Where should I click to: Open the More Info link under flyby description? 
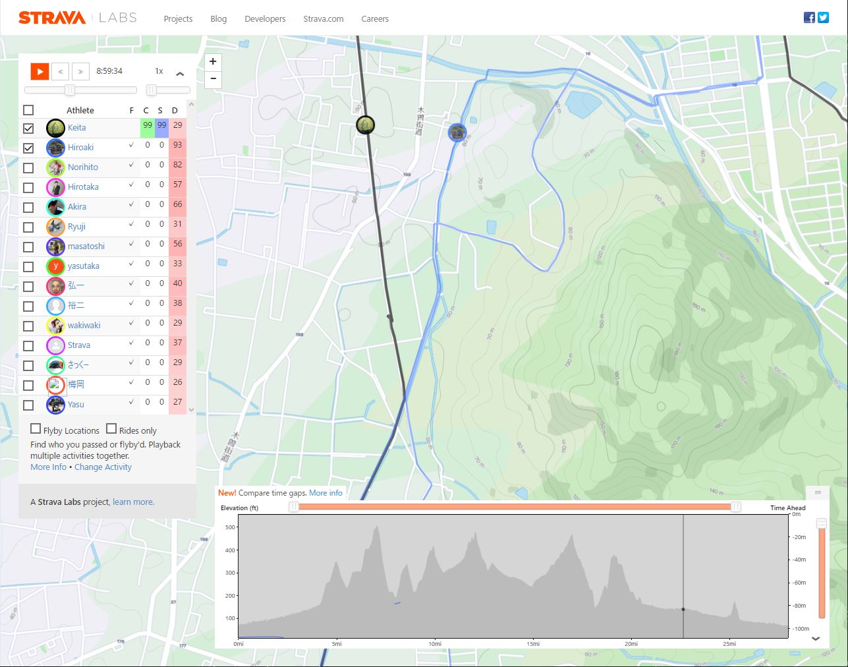tap(48, 467)
